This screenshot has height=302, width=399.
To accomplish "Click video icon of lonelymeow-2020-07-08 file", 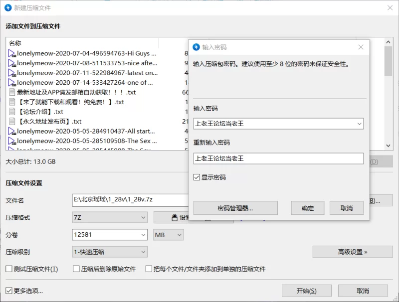I will (x=12, y=63).
